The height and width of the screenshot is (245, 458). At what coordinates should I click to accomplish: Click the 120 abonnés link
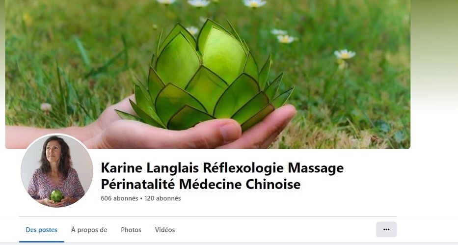pyautogui.click(x=162, y=198)
